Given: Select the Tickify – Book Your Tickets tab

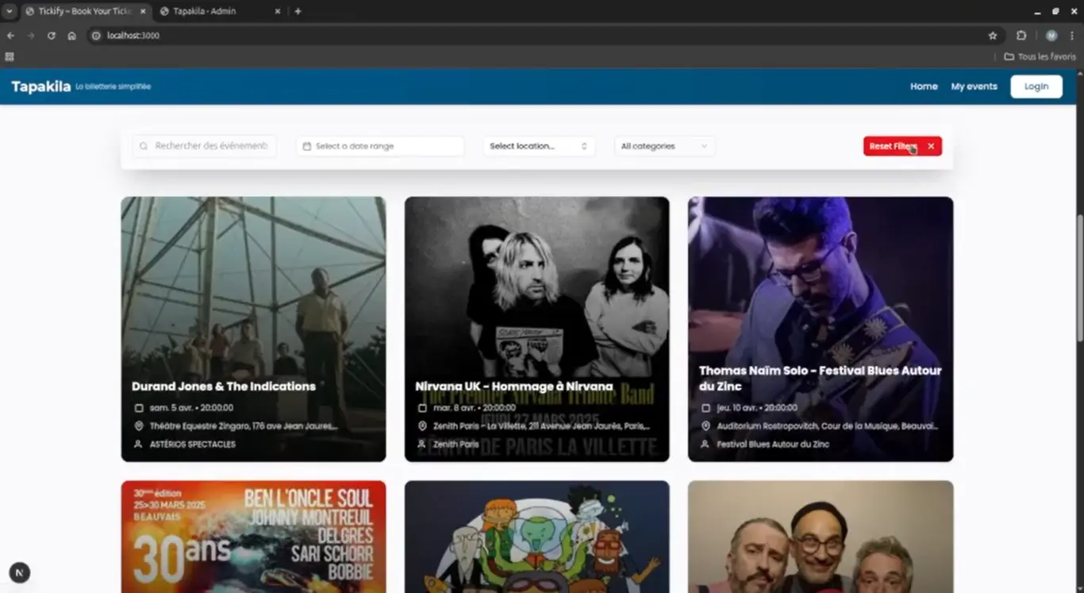Looking at the screenshot, I should (85, 11).
